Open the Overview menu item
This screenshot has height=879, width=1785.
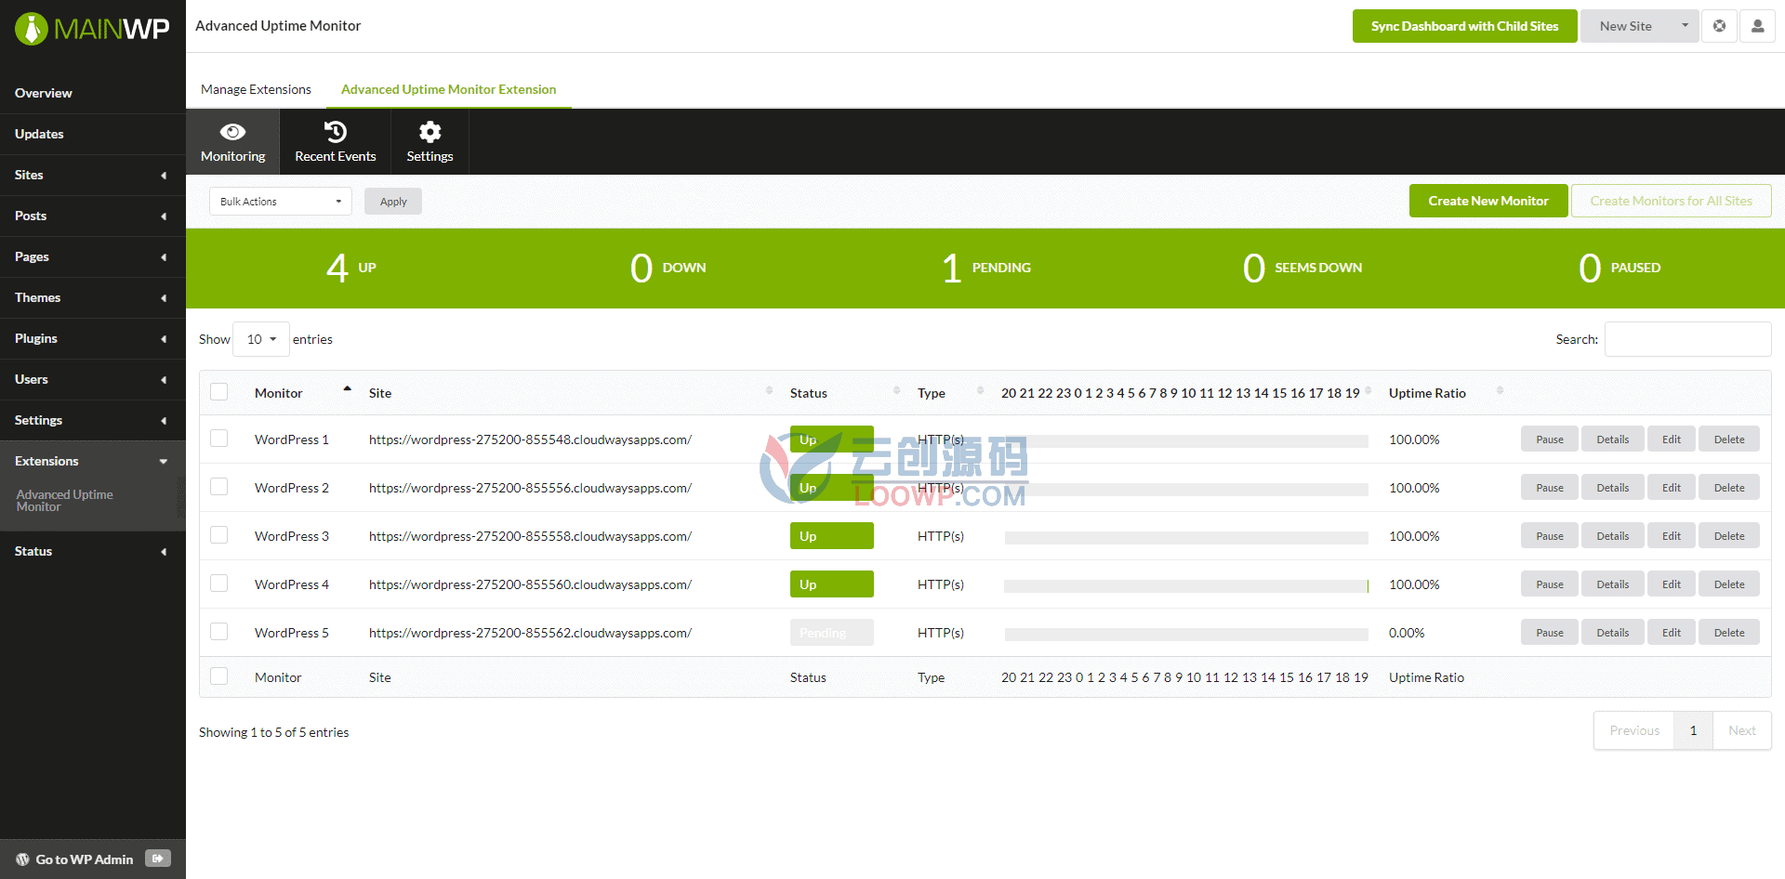(x=92, y=93)
